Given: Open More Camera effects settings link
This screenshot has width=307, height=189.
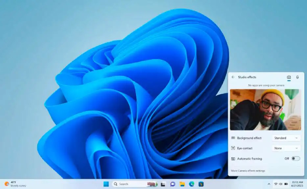Looking at the screenshot, I should click(248, 171).
